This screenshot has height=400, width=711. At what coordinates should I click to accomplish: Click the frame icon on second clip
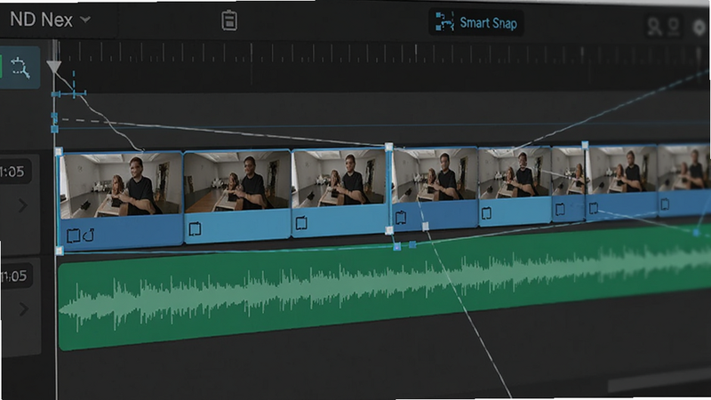(x=195, y=228)
